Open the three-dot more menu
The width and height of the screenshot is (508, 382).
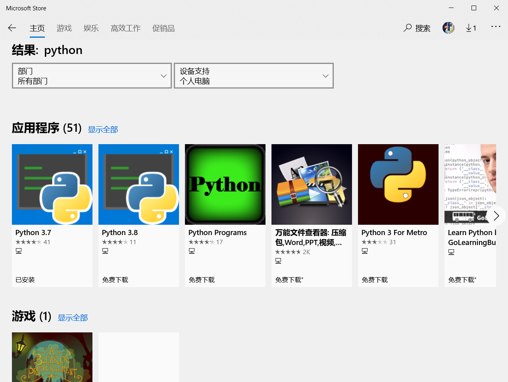coord(496,27)
